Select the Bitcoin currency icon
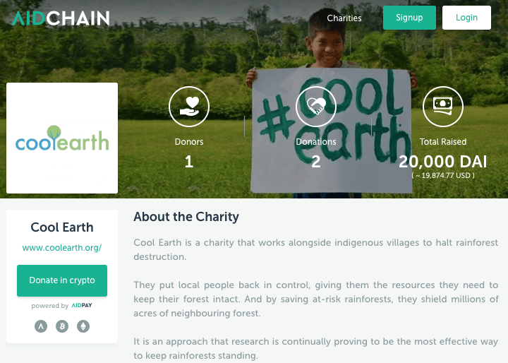Image resolution: width=508 pixels, height=363 pixels. pos(62,326)
